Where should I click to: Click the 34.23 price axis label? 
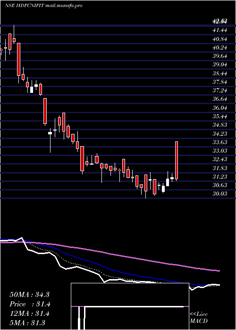tap(220, 133)
